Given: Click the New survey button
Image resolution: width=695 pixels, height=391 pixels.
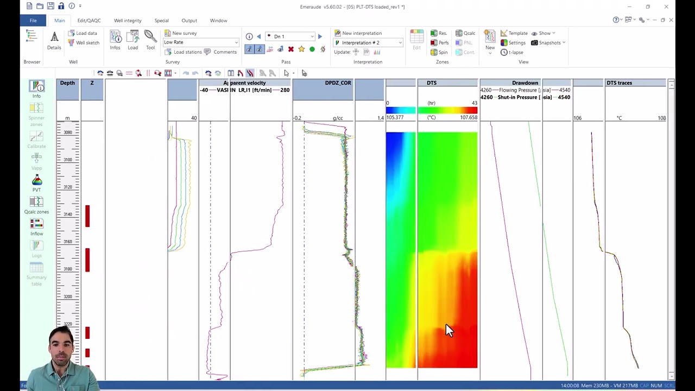Looking at the screenshot, I should 180,33.
